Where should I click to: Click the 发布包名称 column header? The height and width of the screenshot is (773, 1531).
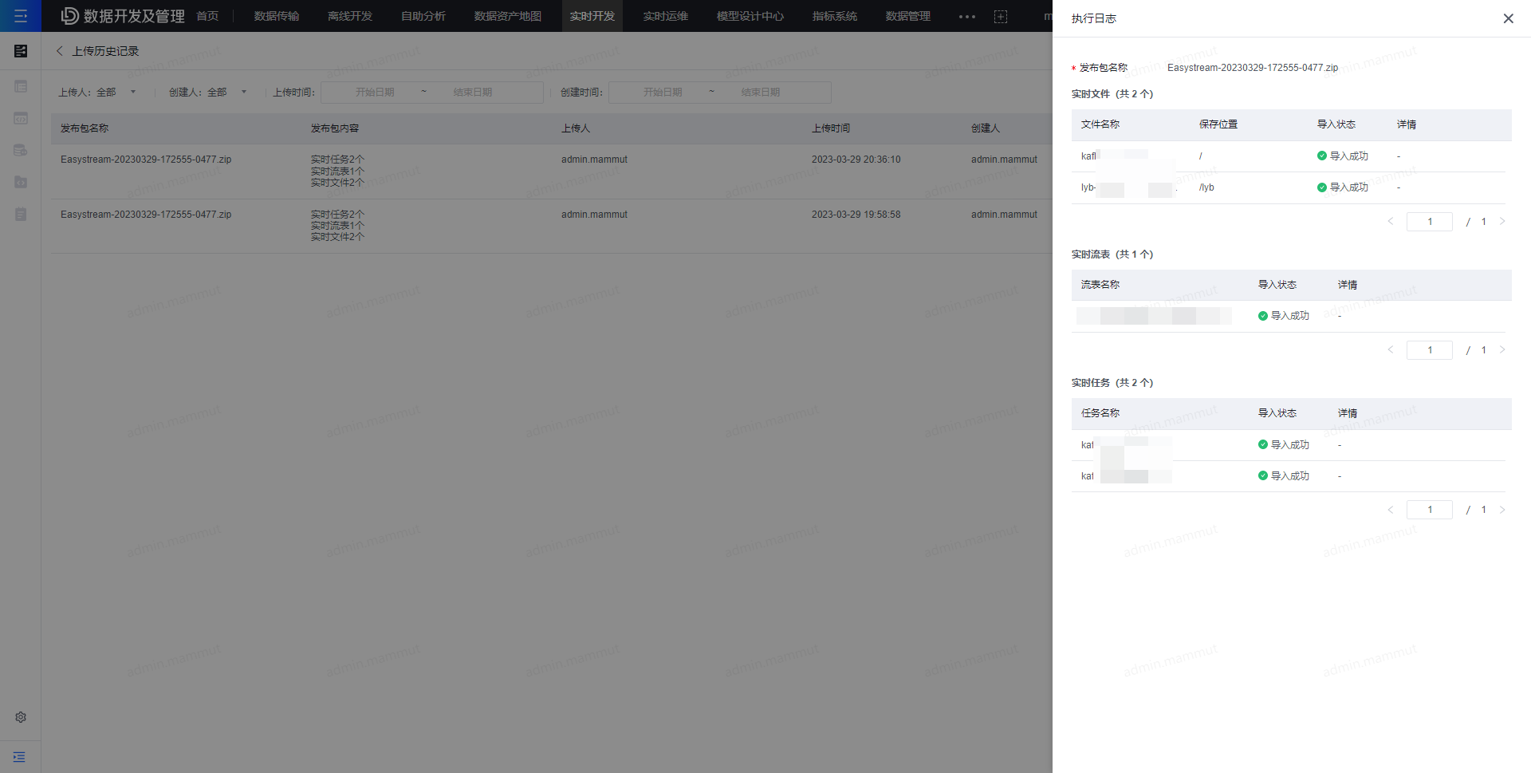[85, 128]
